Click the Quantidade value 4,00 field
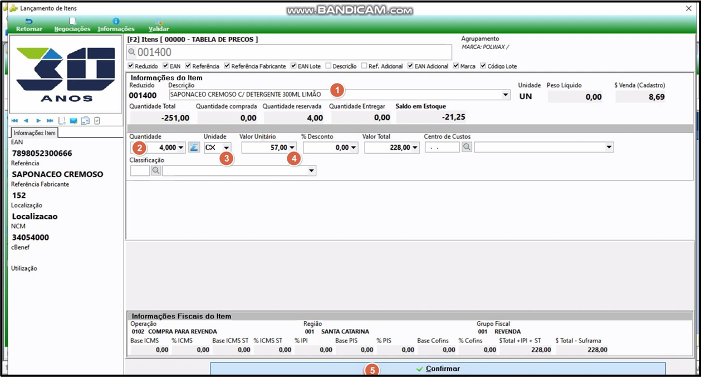Image resolution: width=701 pixels, height=377 pixels. [x=158, y=148]
